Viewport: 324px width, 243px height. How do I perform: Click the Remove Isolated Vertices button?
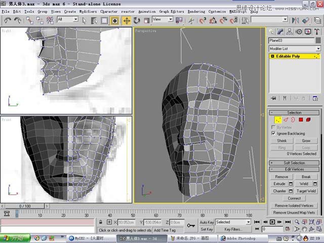294,206
